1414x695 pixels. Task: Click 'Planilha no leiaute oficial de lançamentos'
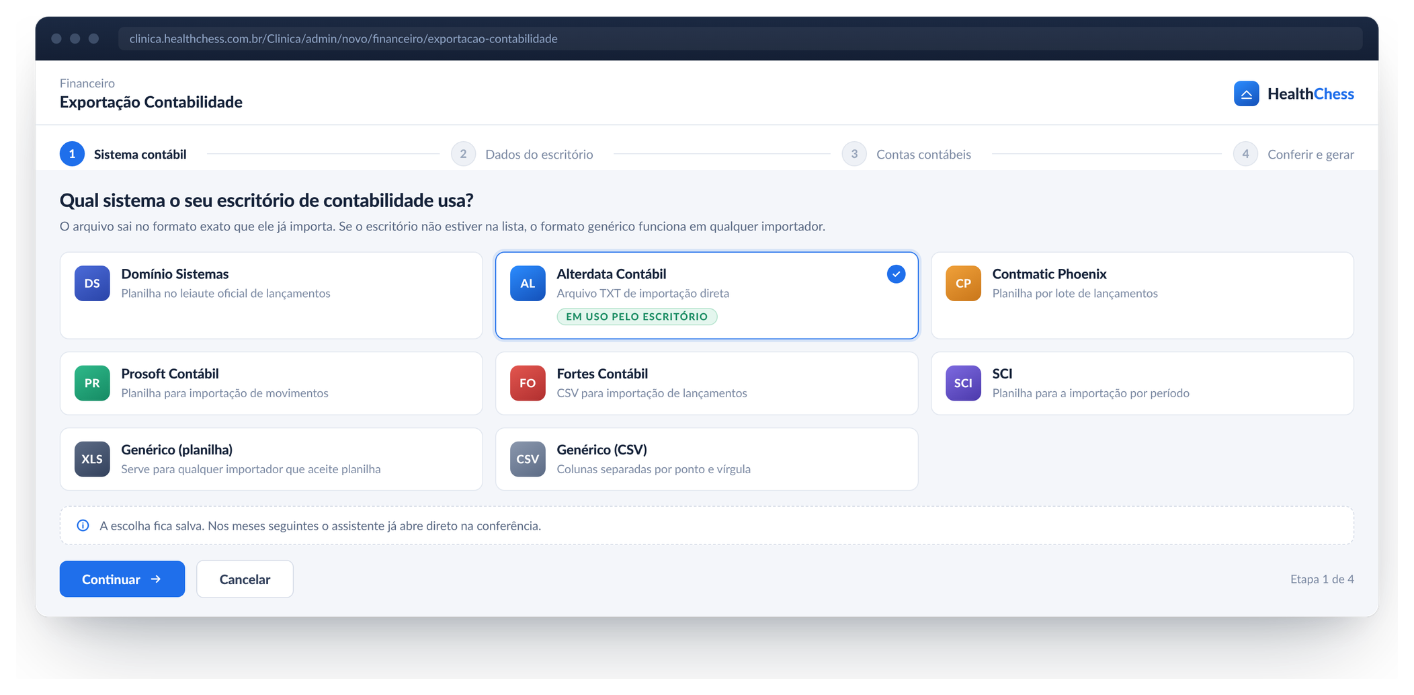226,293
